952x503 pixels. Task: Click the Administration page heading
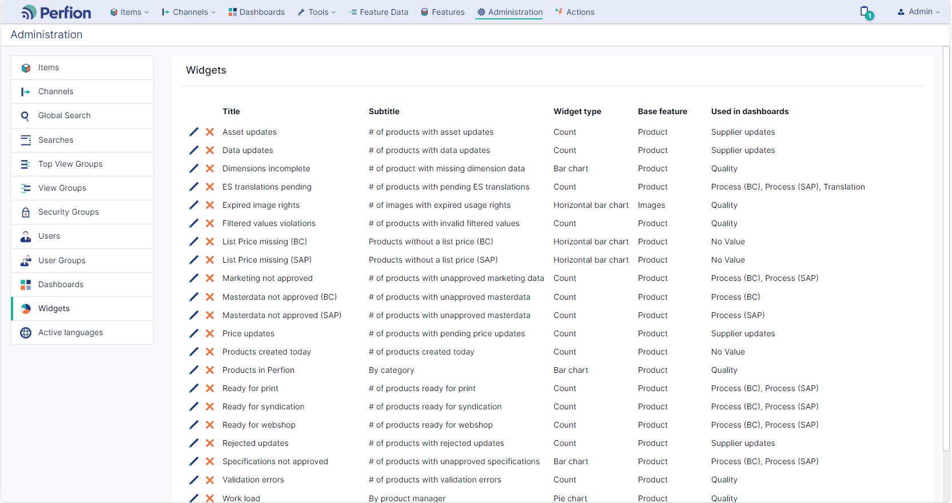(46, 34)
